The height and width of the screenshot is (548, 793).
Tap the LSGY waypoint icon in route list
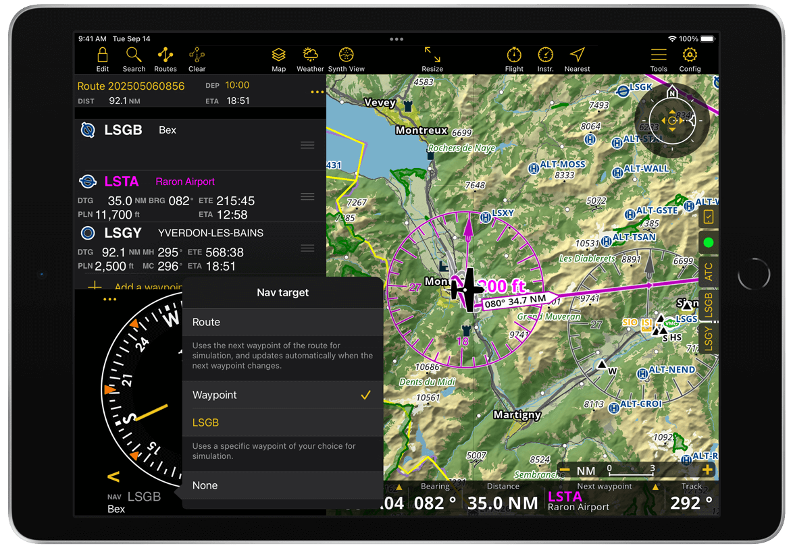tap(88, 233)
